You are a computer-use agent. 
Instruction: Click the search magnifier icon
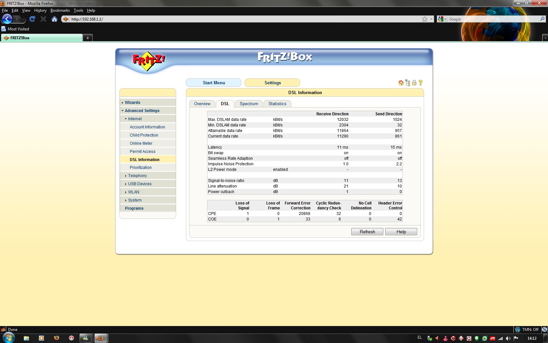tap(542, 19)
